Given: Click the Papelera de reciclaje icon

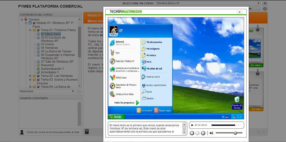Looking at the screenshot, I should point(237,100).
